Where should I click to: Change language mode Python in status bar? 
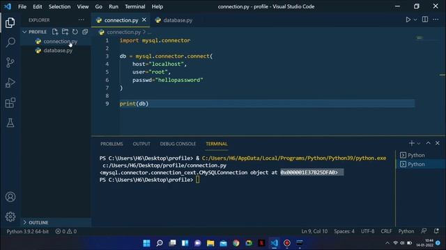(406, 231)
